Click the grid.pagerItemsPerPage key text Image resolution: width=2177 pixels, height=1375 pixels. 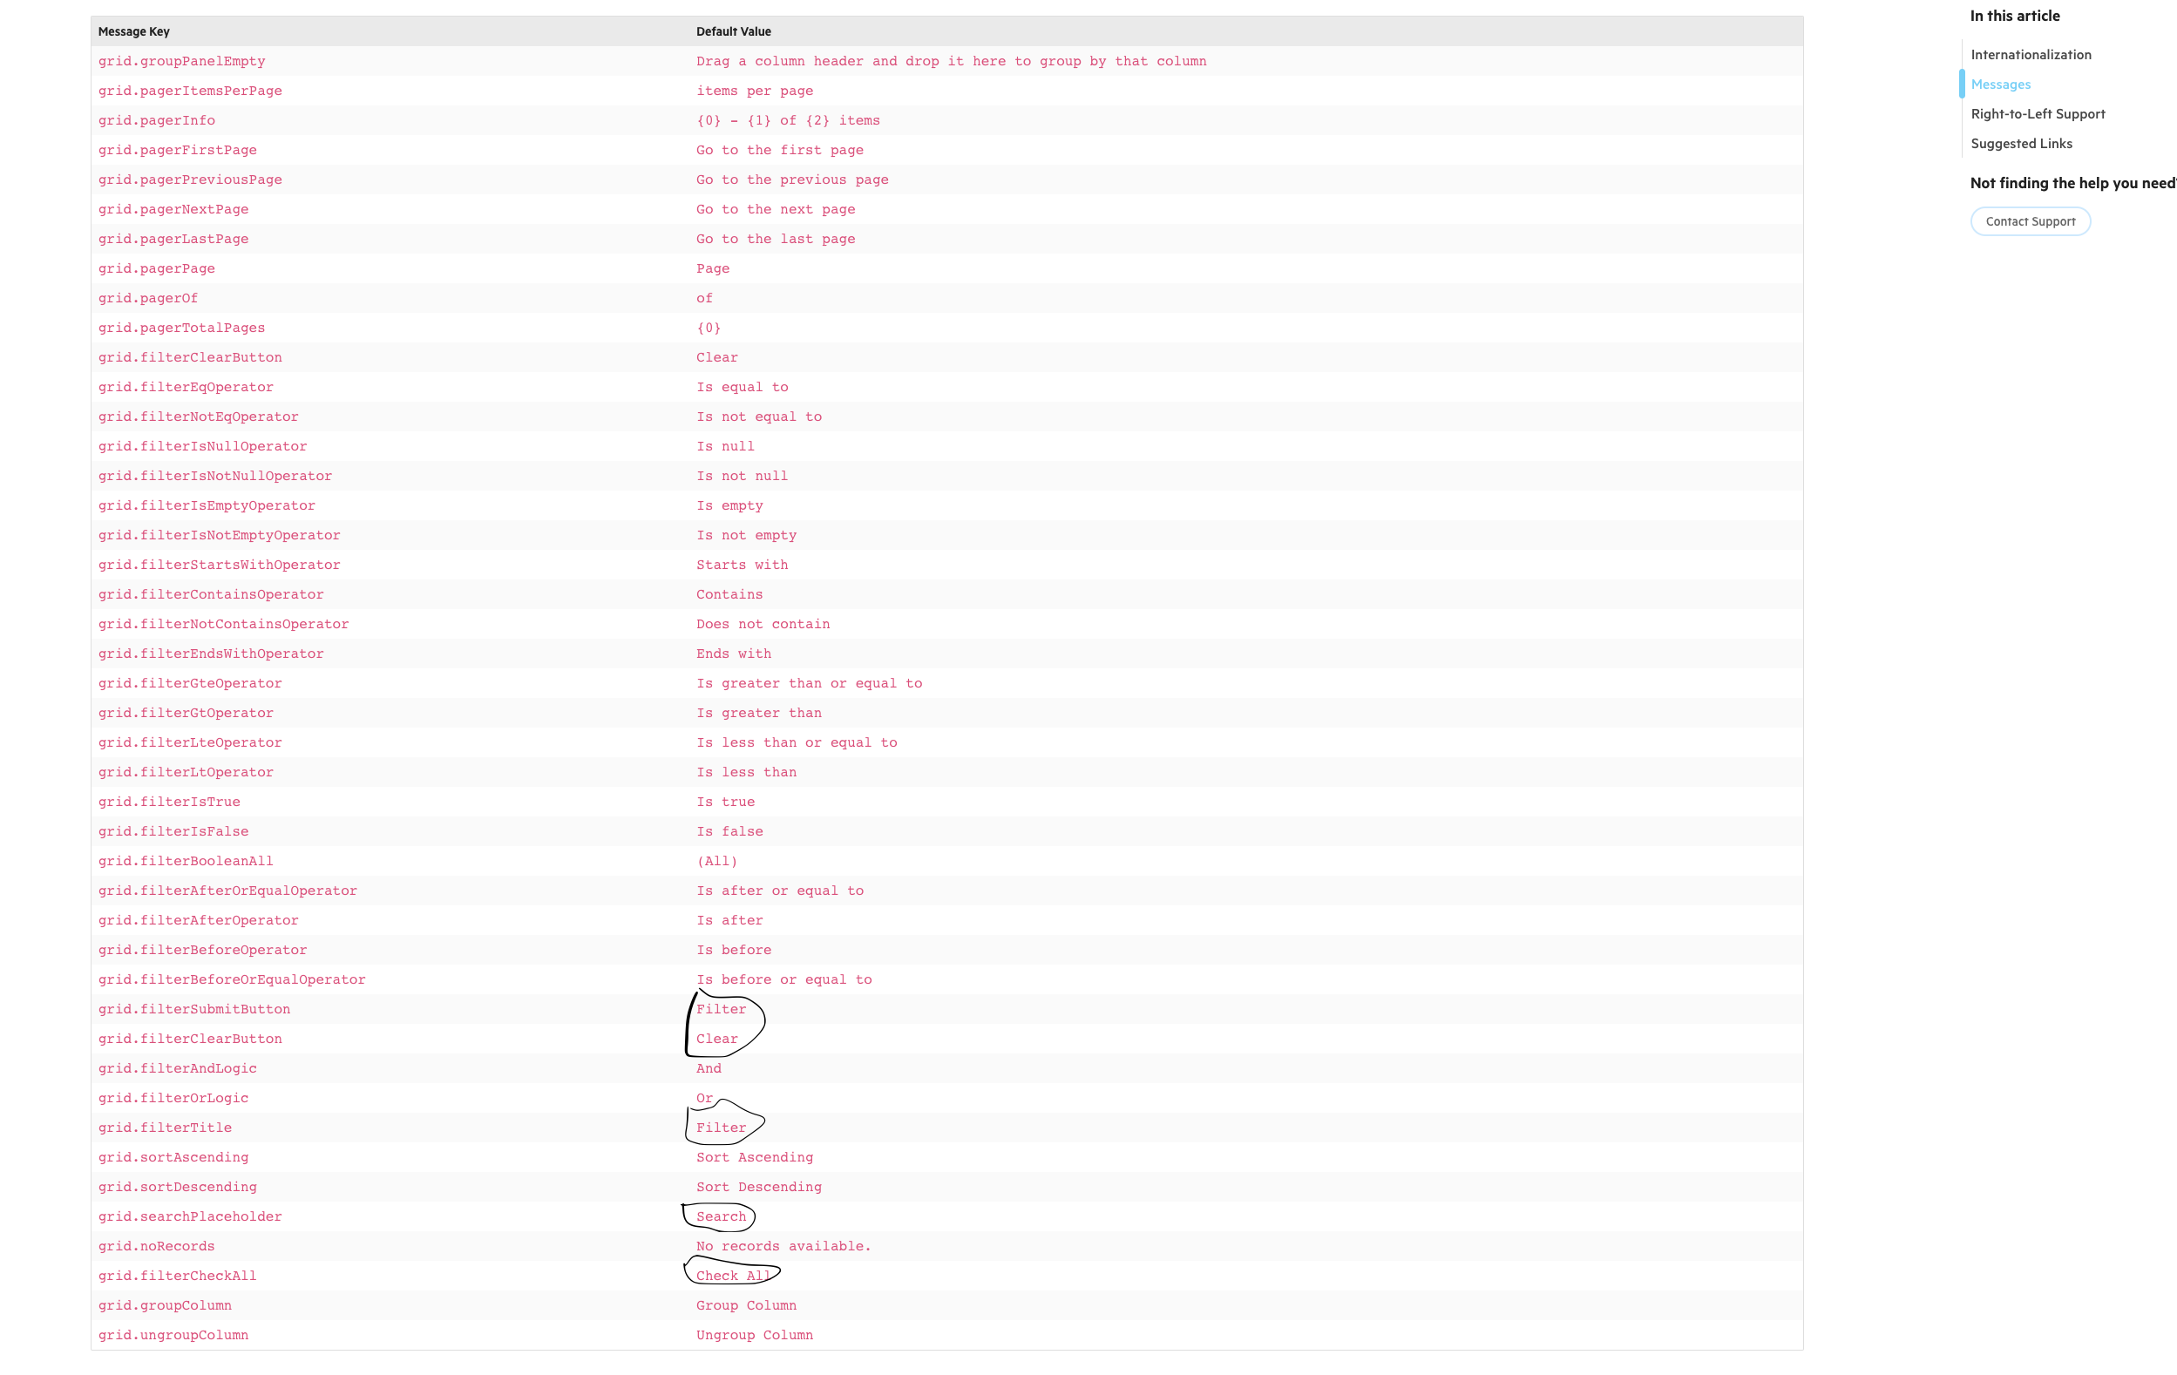tap(190, 91)
